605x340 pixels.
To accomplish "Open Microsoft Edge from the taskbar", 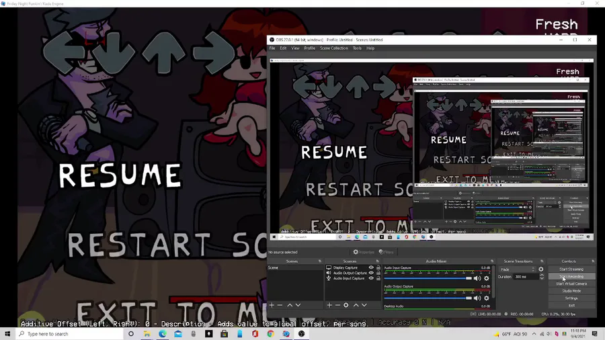I will (163, 334).
